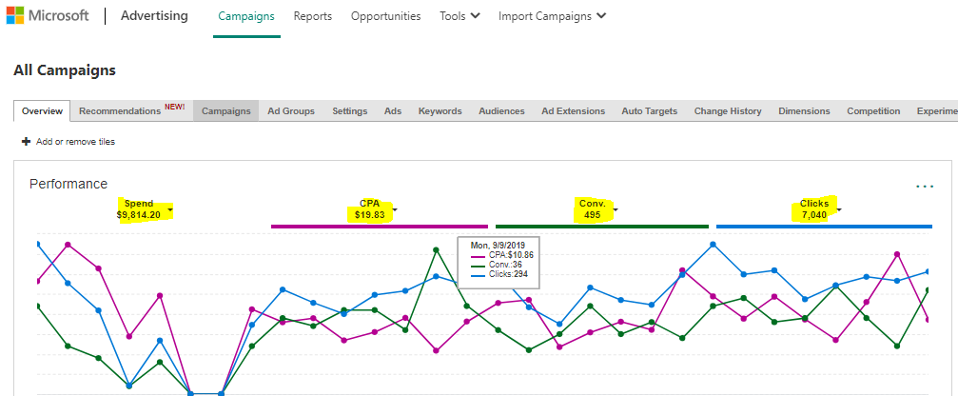Open the Change History tab
Viewport: 958px width, 396px height.
(728, 111)
